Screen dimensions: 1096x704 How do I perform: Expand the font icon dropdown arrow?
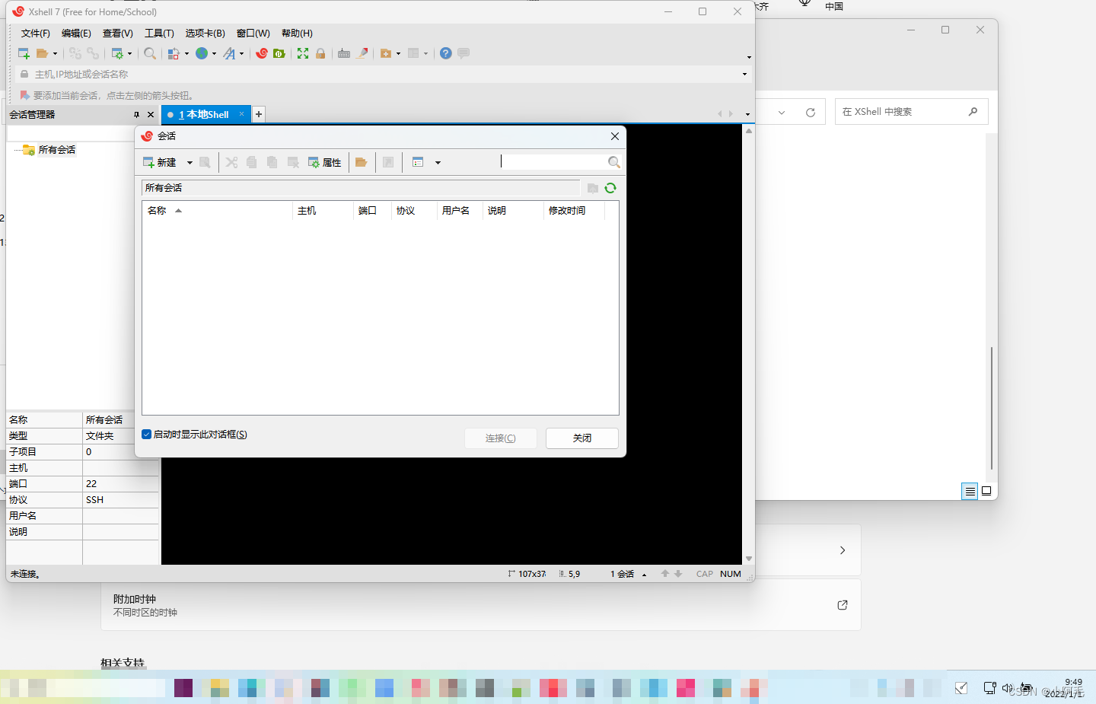tap(241, 54)
